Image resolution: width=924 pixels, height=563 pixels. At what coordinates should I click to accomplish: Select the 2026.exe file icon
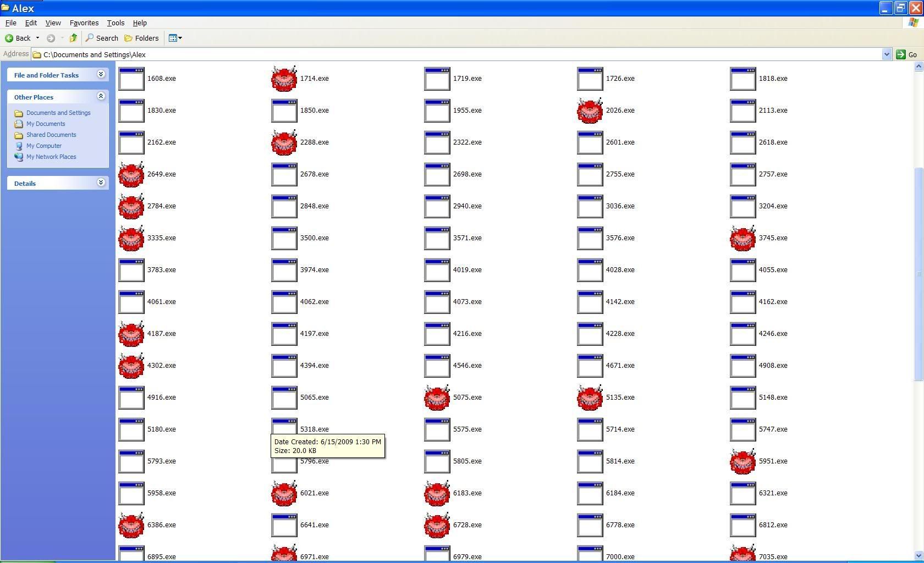[590, 111]
